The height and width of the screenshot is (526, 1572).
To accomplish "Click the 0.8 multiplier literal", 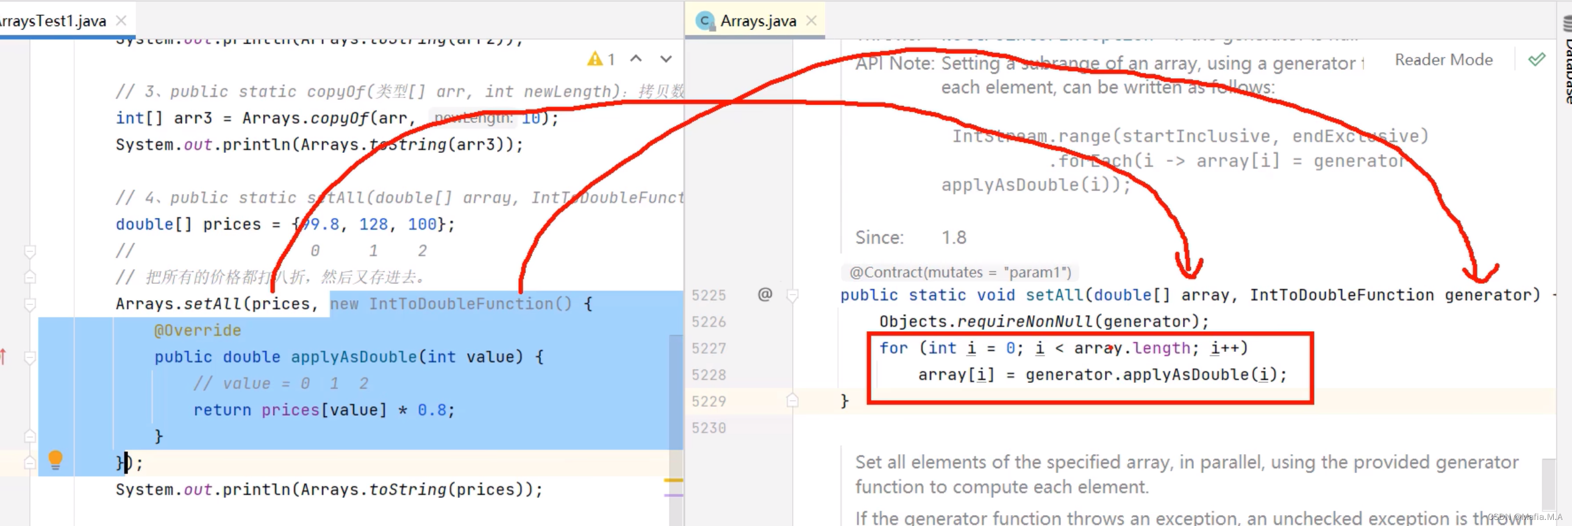I will pyautogui.click(x=432, y=410).
